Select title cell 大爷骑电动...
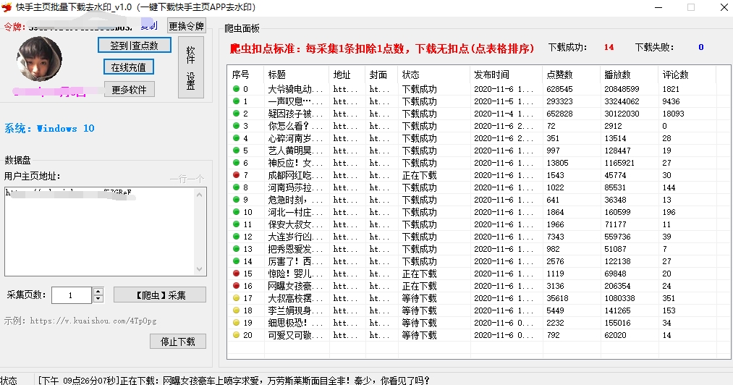 tap(295, 89)
